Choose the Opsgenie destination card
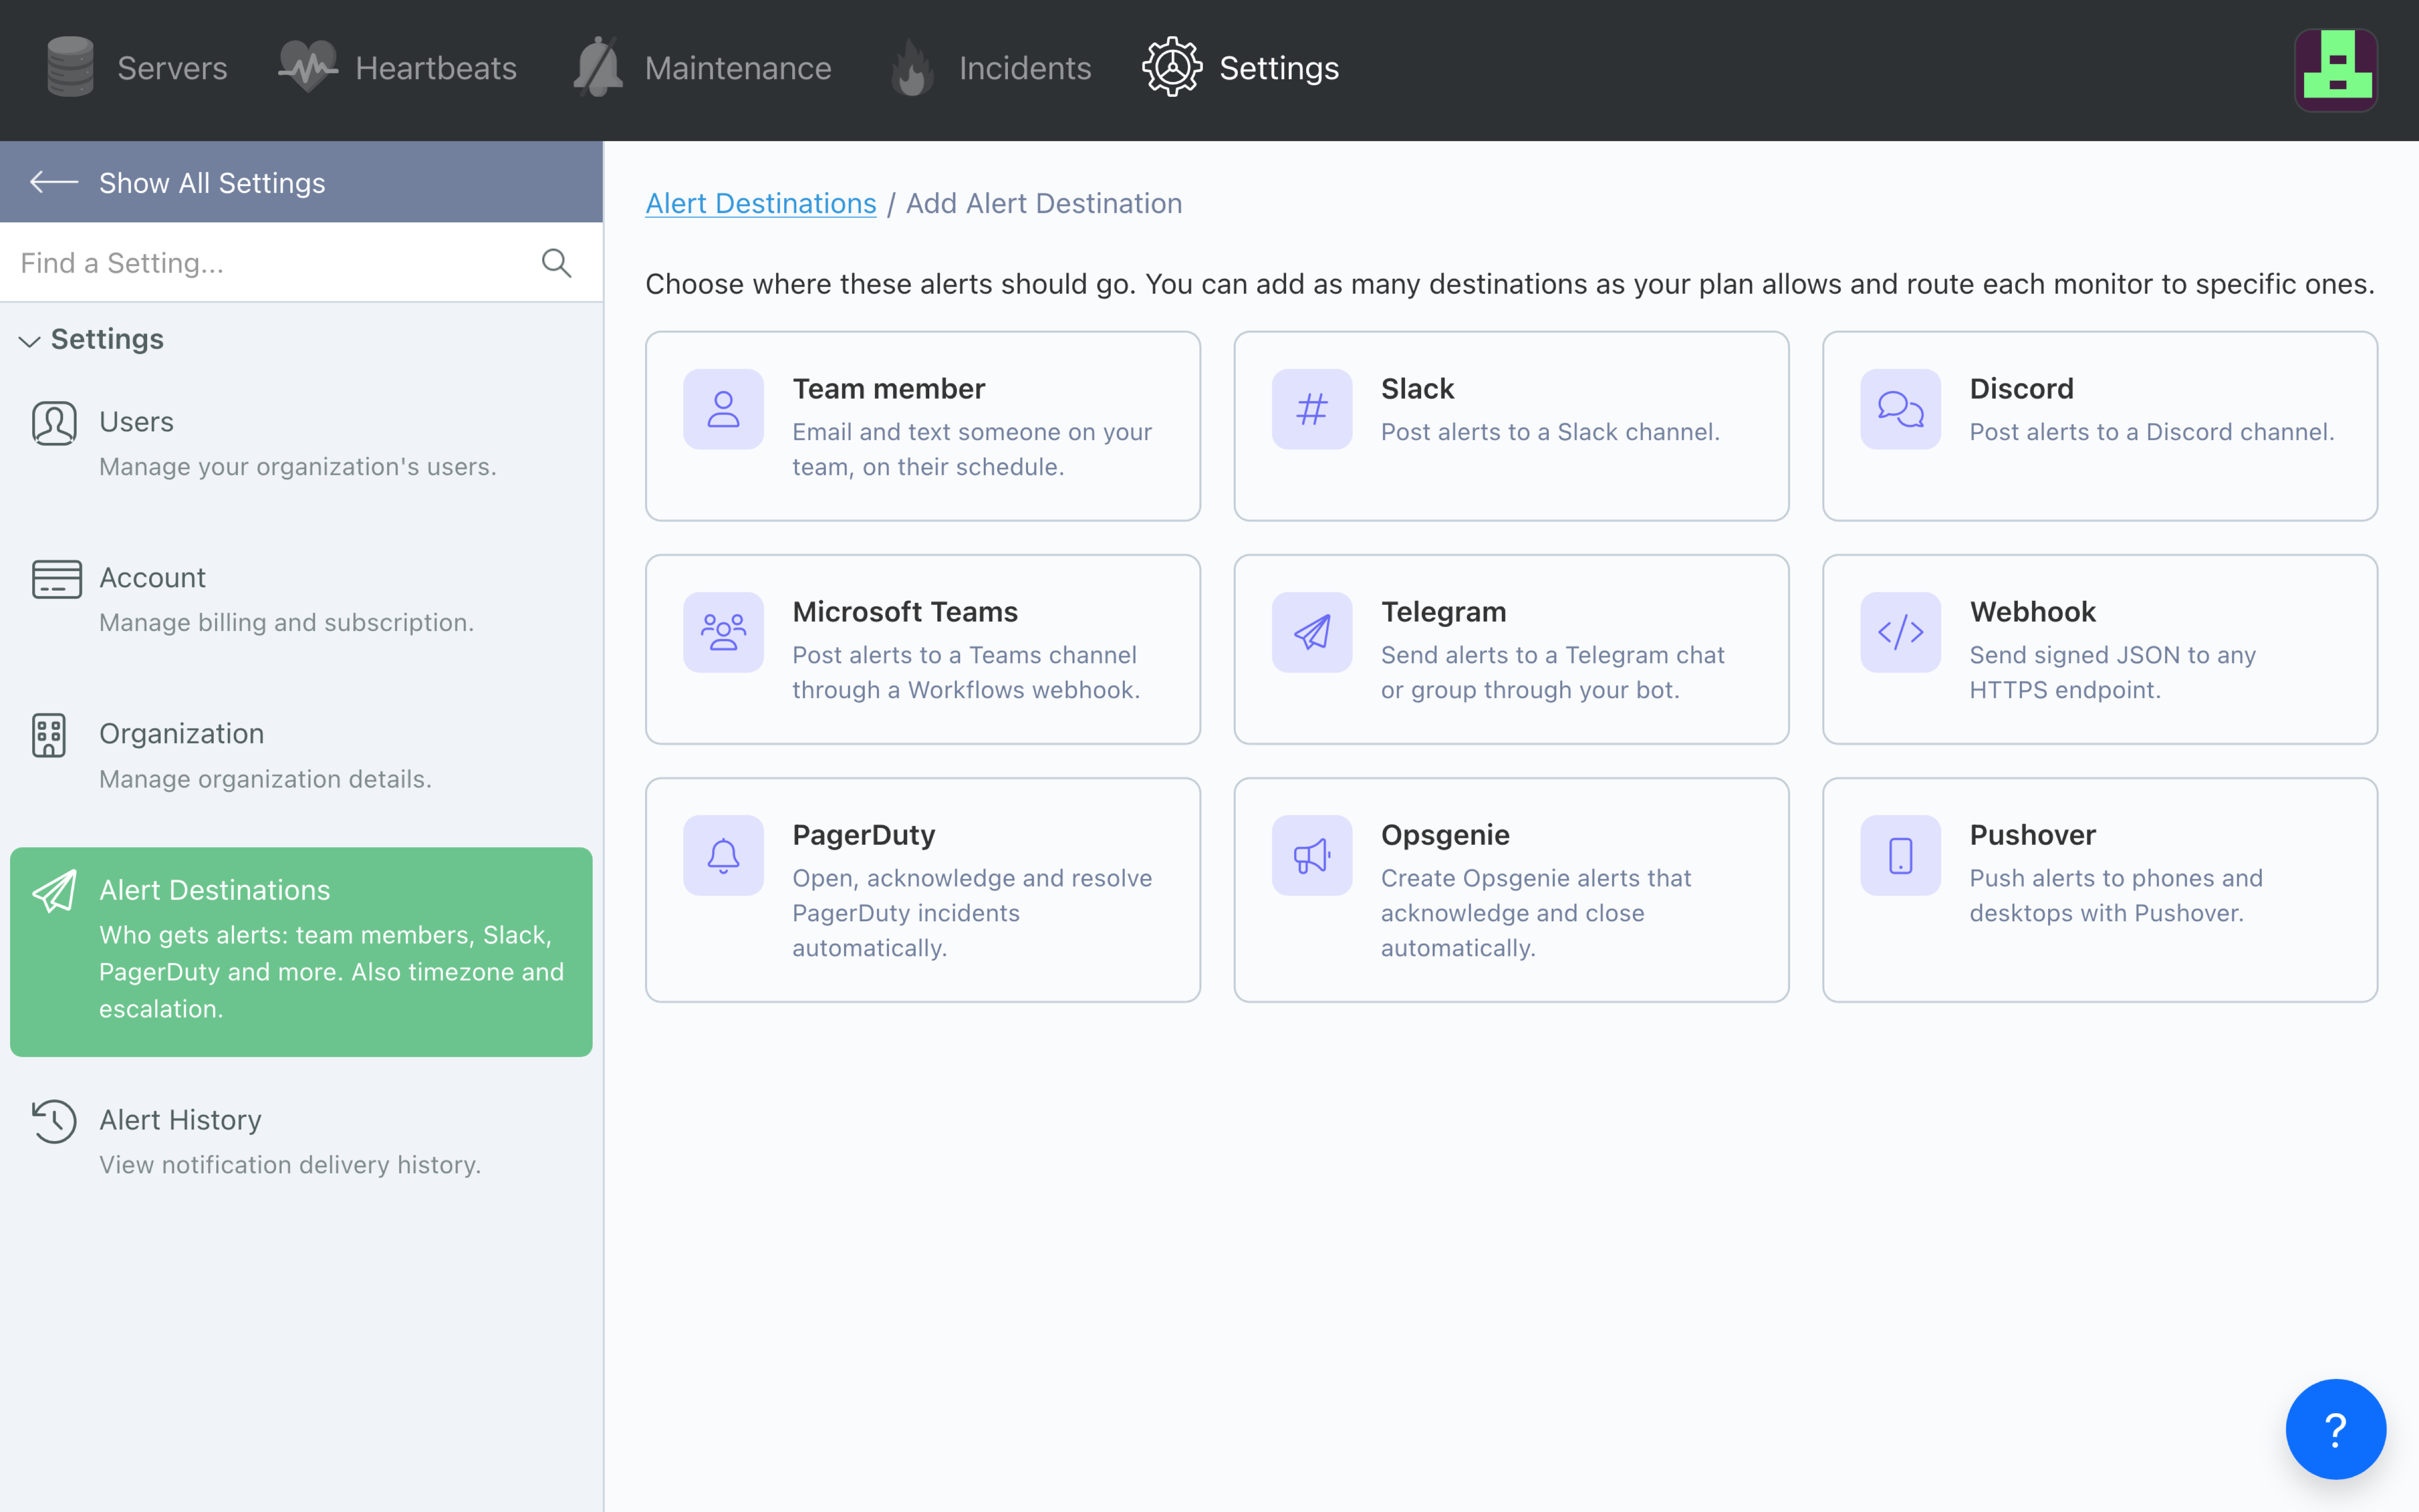The image size is (2419, 1512). point(1511,890)
